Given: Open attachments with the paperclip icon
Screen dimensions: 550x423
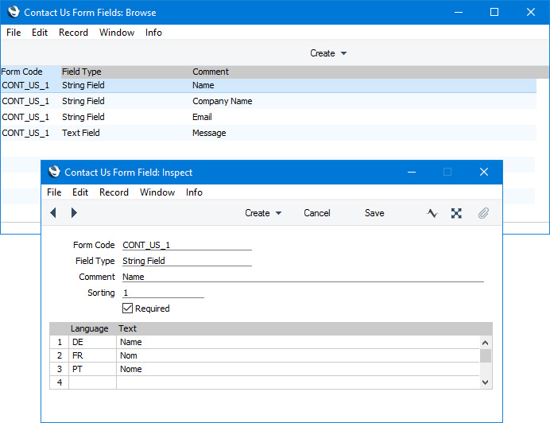Looking at the screenshot, I should click(x=483, y=213).
